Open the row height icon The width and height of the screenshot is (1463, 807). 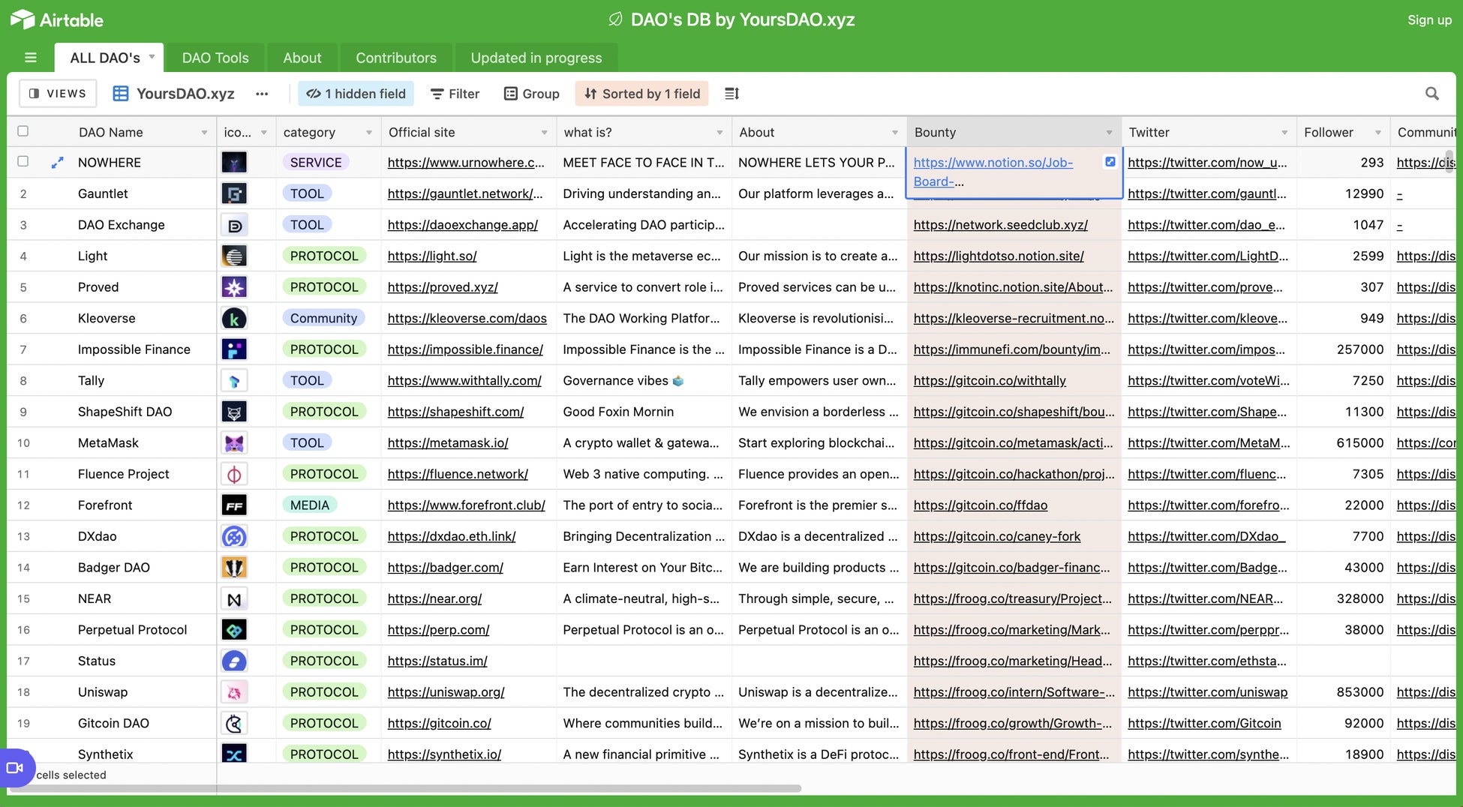tap(731, 94)
